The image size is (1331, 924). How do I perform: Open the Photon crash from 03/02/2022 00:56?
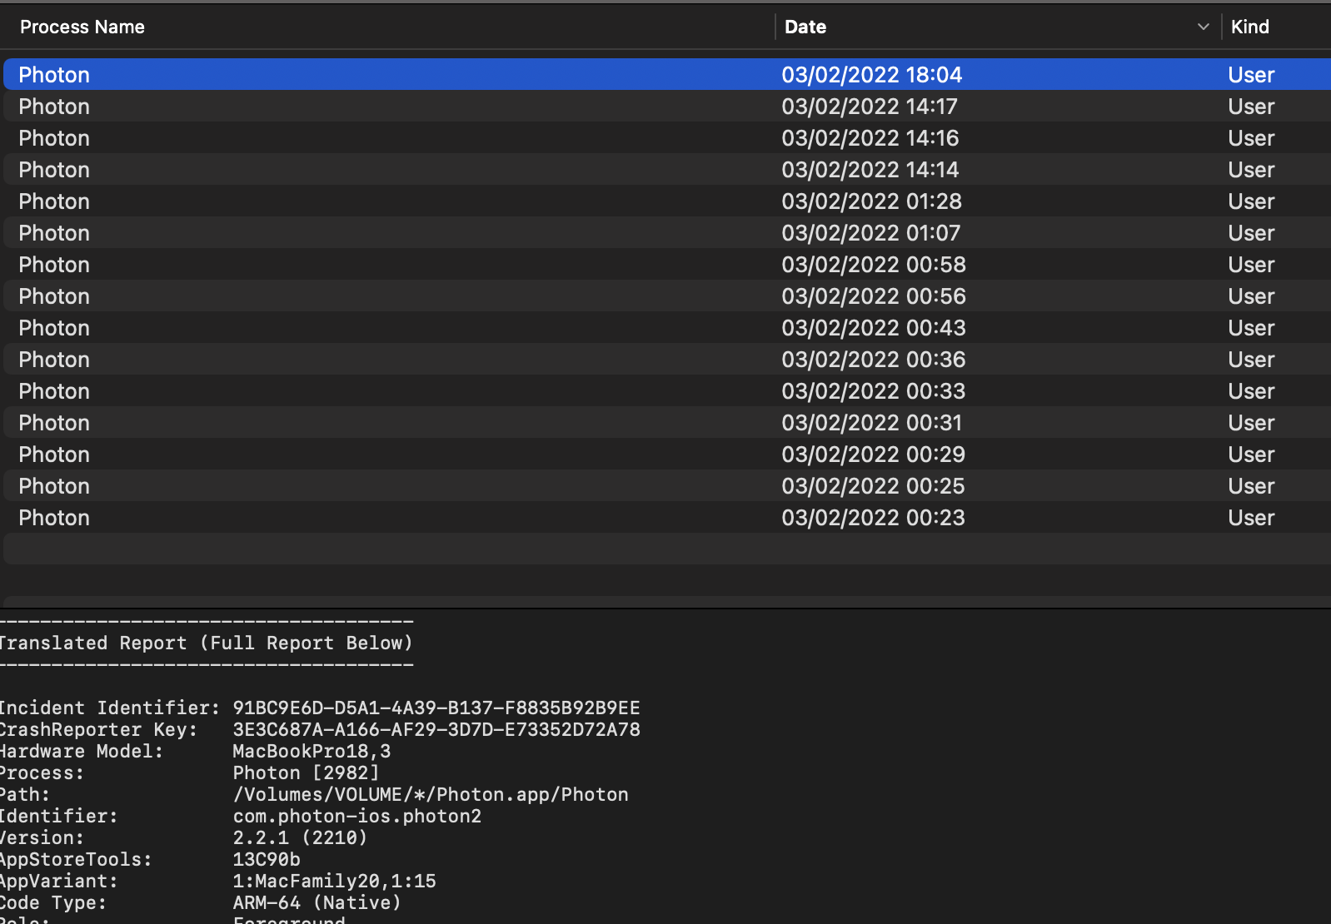[666, 296]
